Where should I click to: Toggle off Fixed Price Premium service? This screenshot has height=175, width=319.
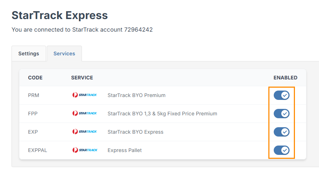pos(281,114)
